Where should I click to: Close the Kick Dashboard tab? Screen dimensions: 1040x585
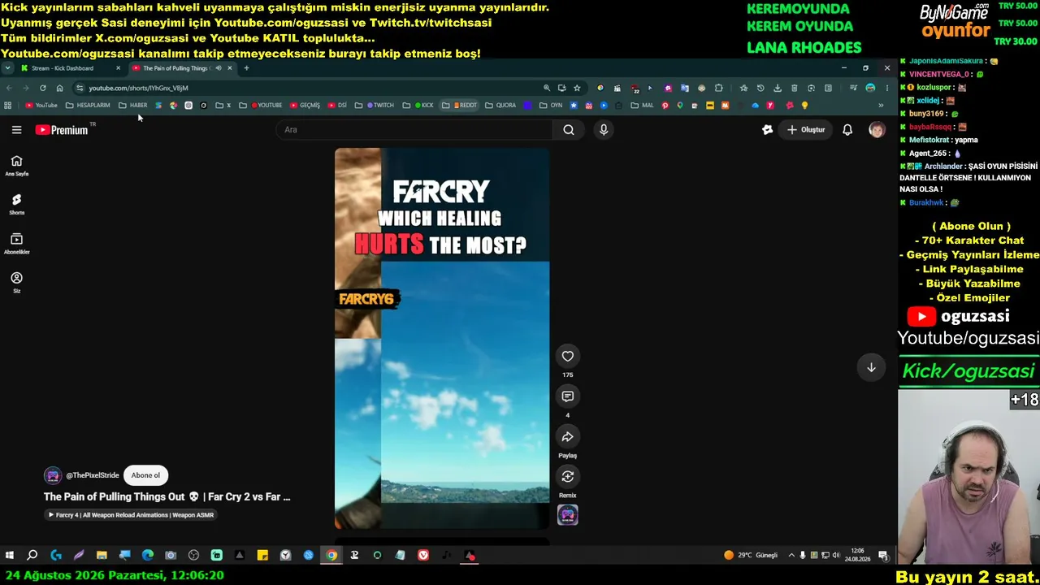pos(118,68)
